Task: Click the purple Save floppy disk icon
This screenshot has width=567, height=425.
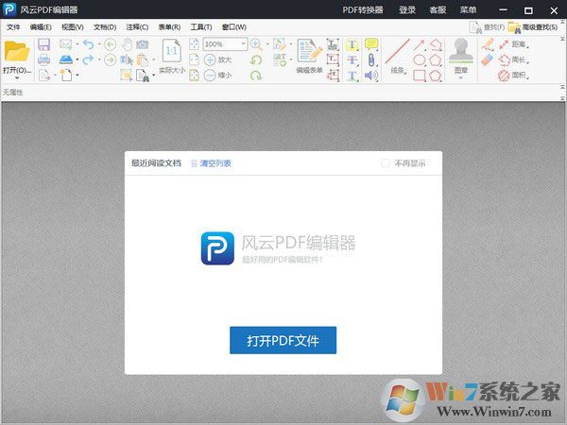Action: point(44,44)
